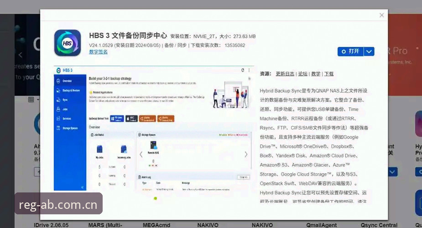Viewport: 422px width, 228px height.
Task: Open the 下载 link
Action: click(x=328, y=74)
